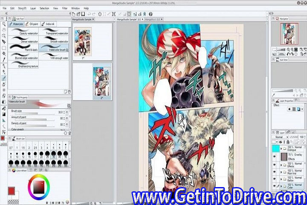The width and height of the screenshot is (307, 205).
Task: Expand the Normal Effects layer folder
Action: 281,165
